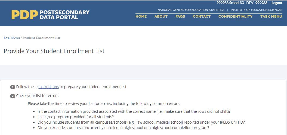This screenshot has width=287, height=135.
Task: Click the step 1 number badge
Action: pos(13,87)
